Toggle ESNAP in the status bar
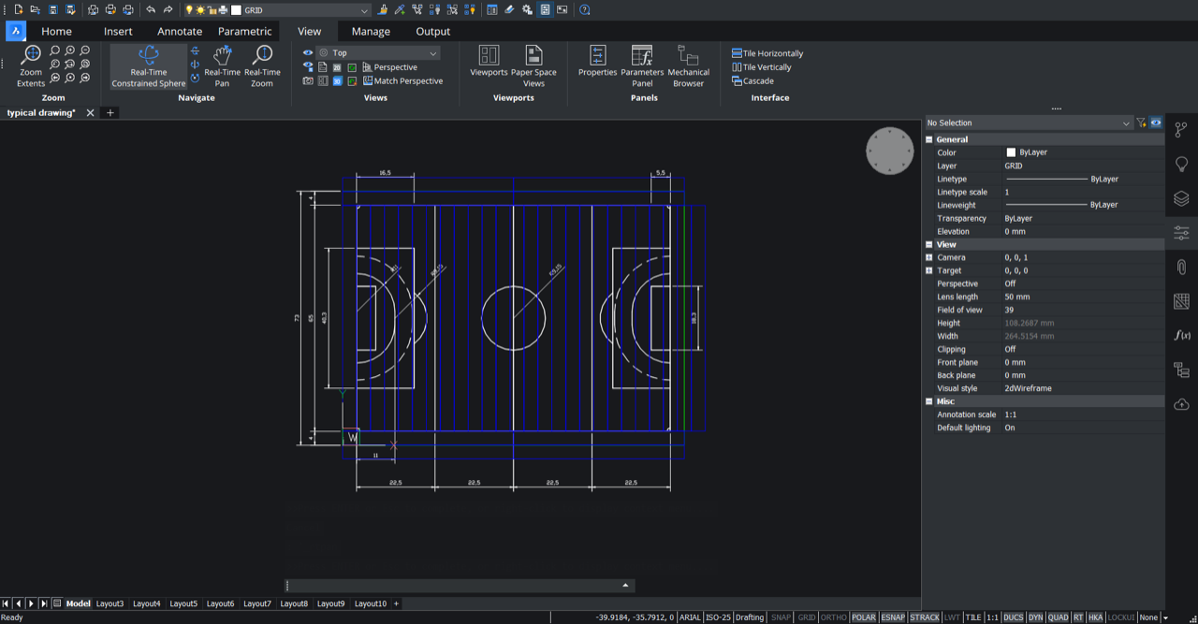Viewport: 1198px width, 624px height. (x=892, y=617)
